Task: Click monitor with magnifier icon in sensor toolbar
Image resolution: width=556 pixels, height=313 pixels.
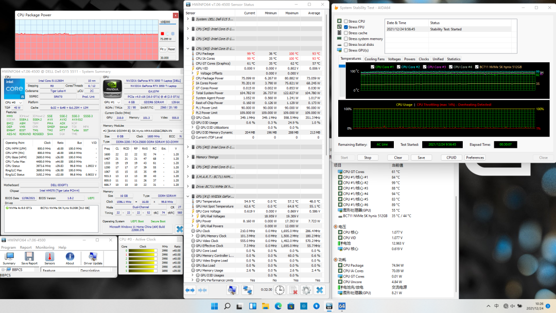Action: tap(232, 290)
